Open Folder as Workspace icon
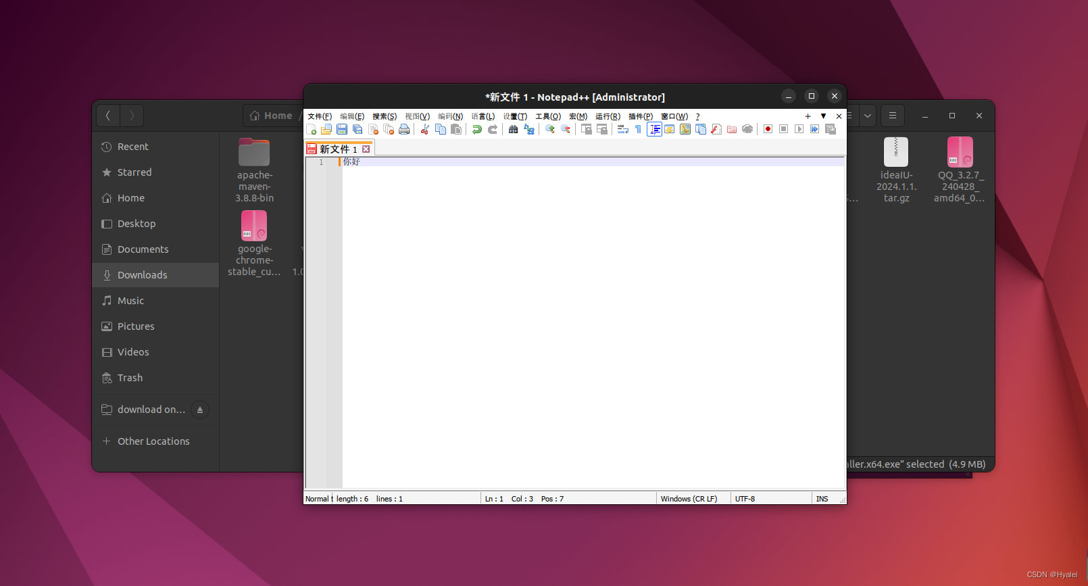This screenshot has width=1088, height=586. [x=732, y=129]
